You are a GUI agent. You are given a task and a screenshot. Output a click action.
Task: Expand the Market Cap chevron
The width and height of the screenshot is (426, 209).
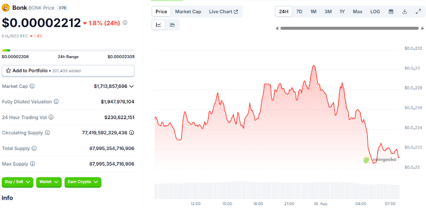click(131, 86)
